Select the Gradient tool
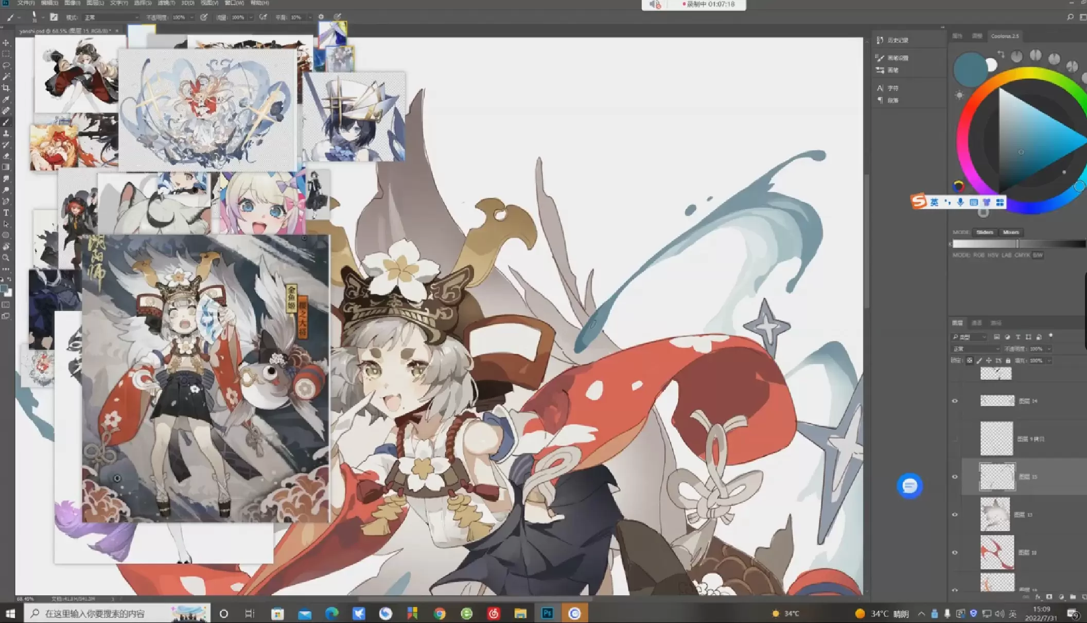The height and width of the screenshot is (623, 1087). click(x=6, y=167)
